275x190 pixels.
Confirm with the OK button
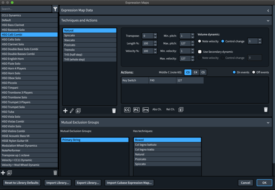tap(264, 183)
